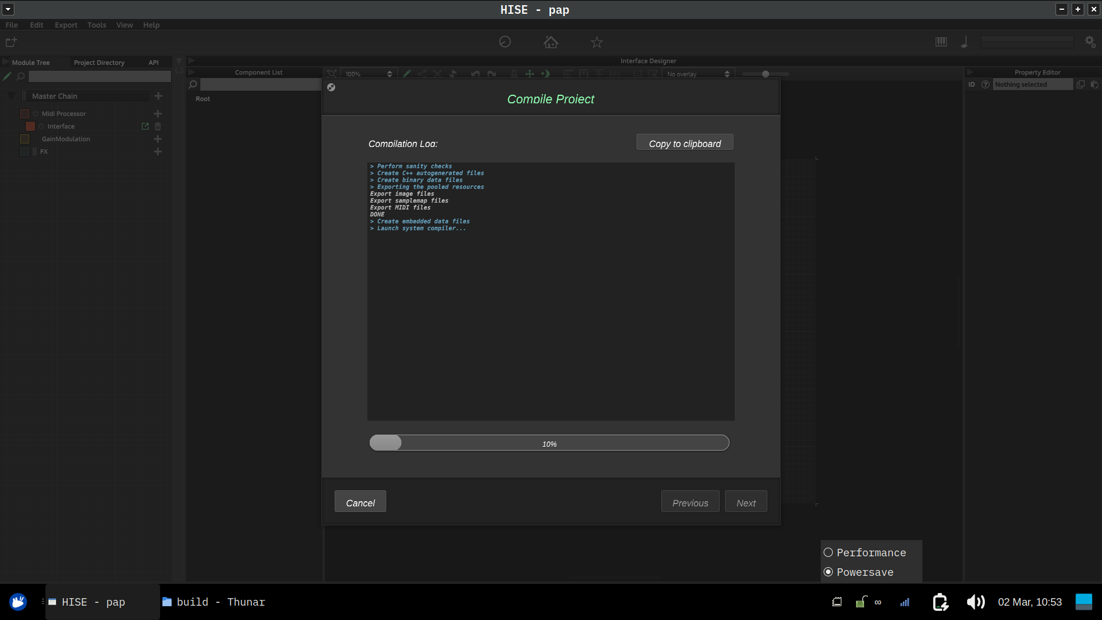Click the dashboard gauge icon in top toolbar

[505, 42]
